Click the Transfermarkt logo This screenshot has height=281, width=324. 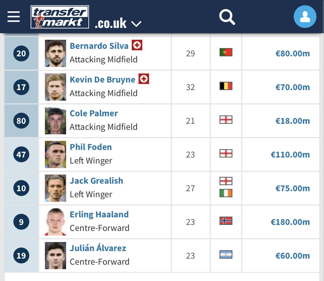pyautogui.click(x=60, y=17)
